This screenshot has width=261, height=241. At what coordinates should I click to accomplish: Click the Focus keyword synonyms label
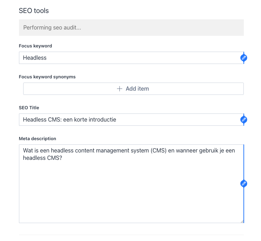click(x=47, y=77)
